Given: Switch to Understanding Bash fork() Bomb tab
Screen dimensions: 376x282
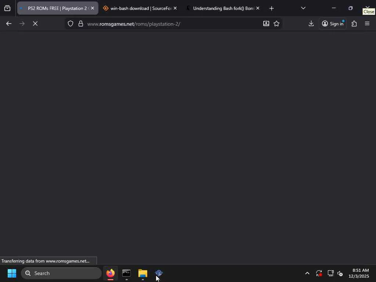Looking at the screenshot, I should click(223, 8).
